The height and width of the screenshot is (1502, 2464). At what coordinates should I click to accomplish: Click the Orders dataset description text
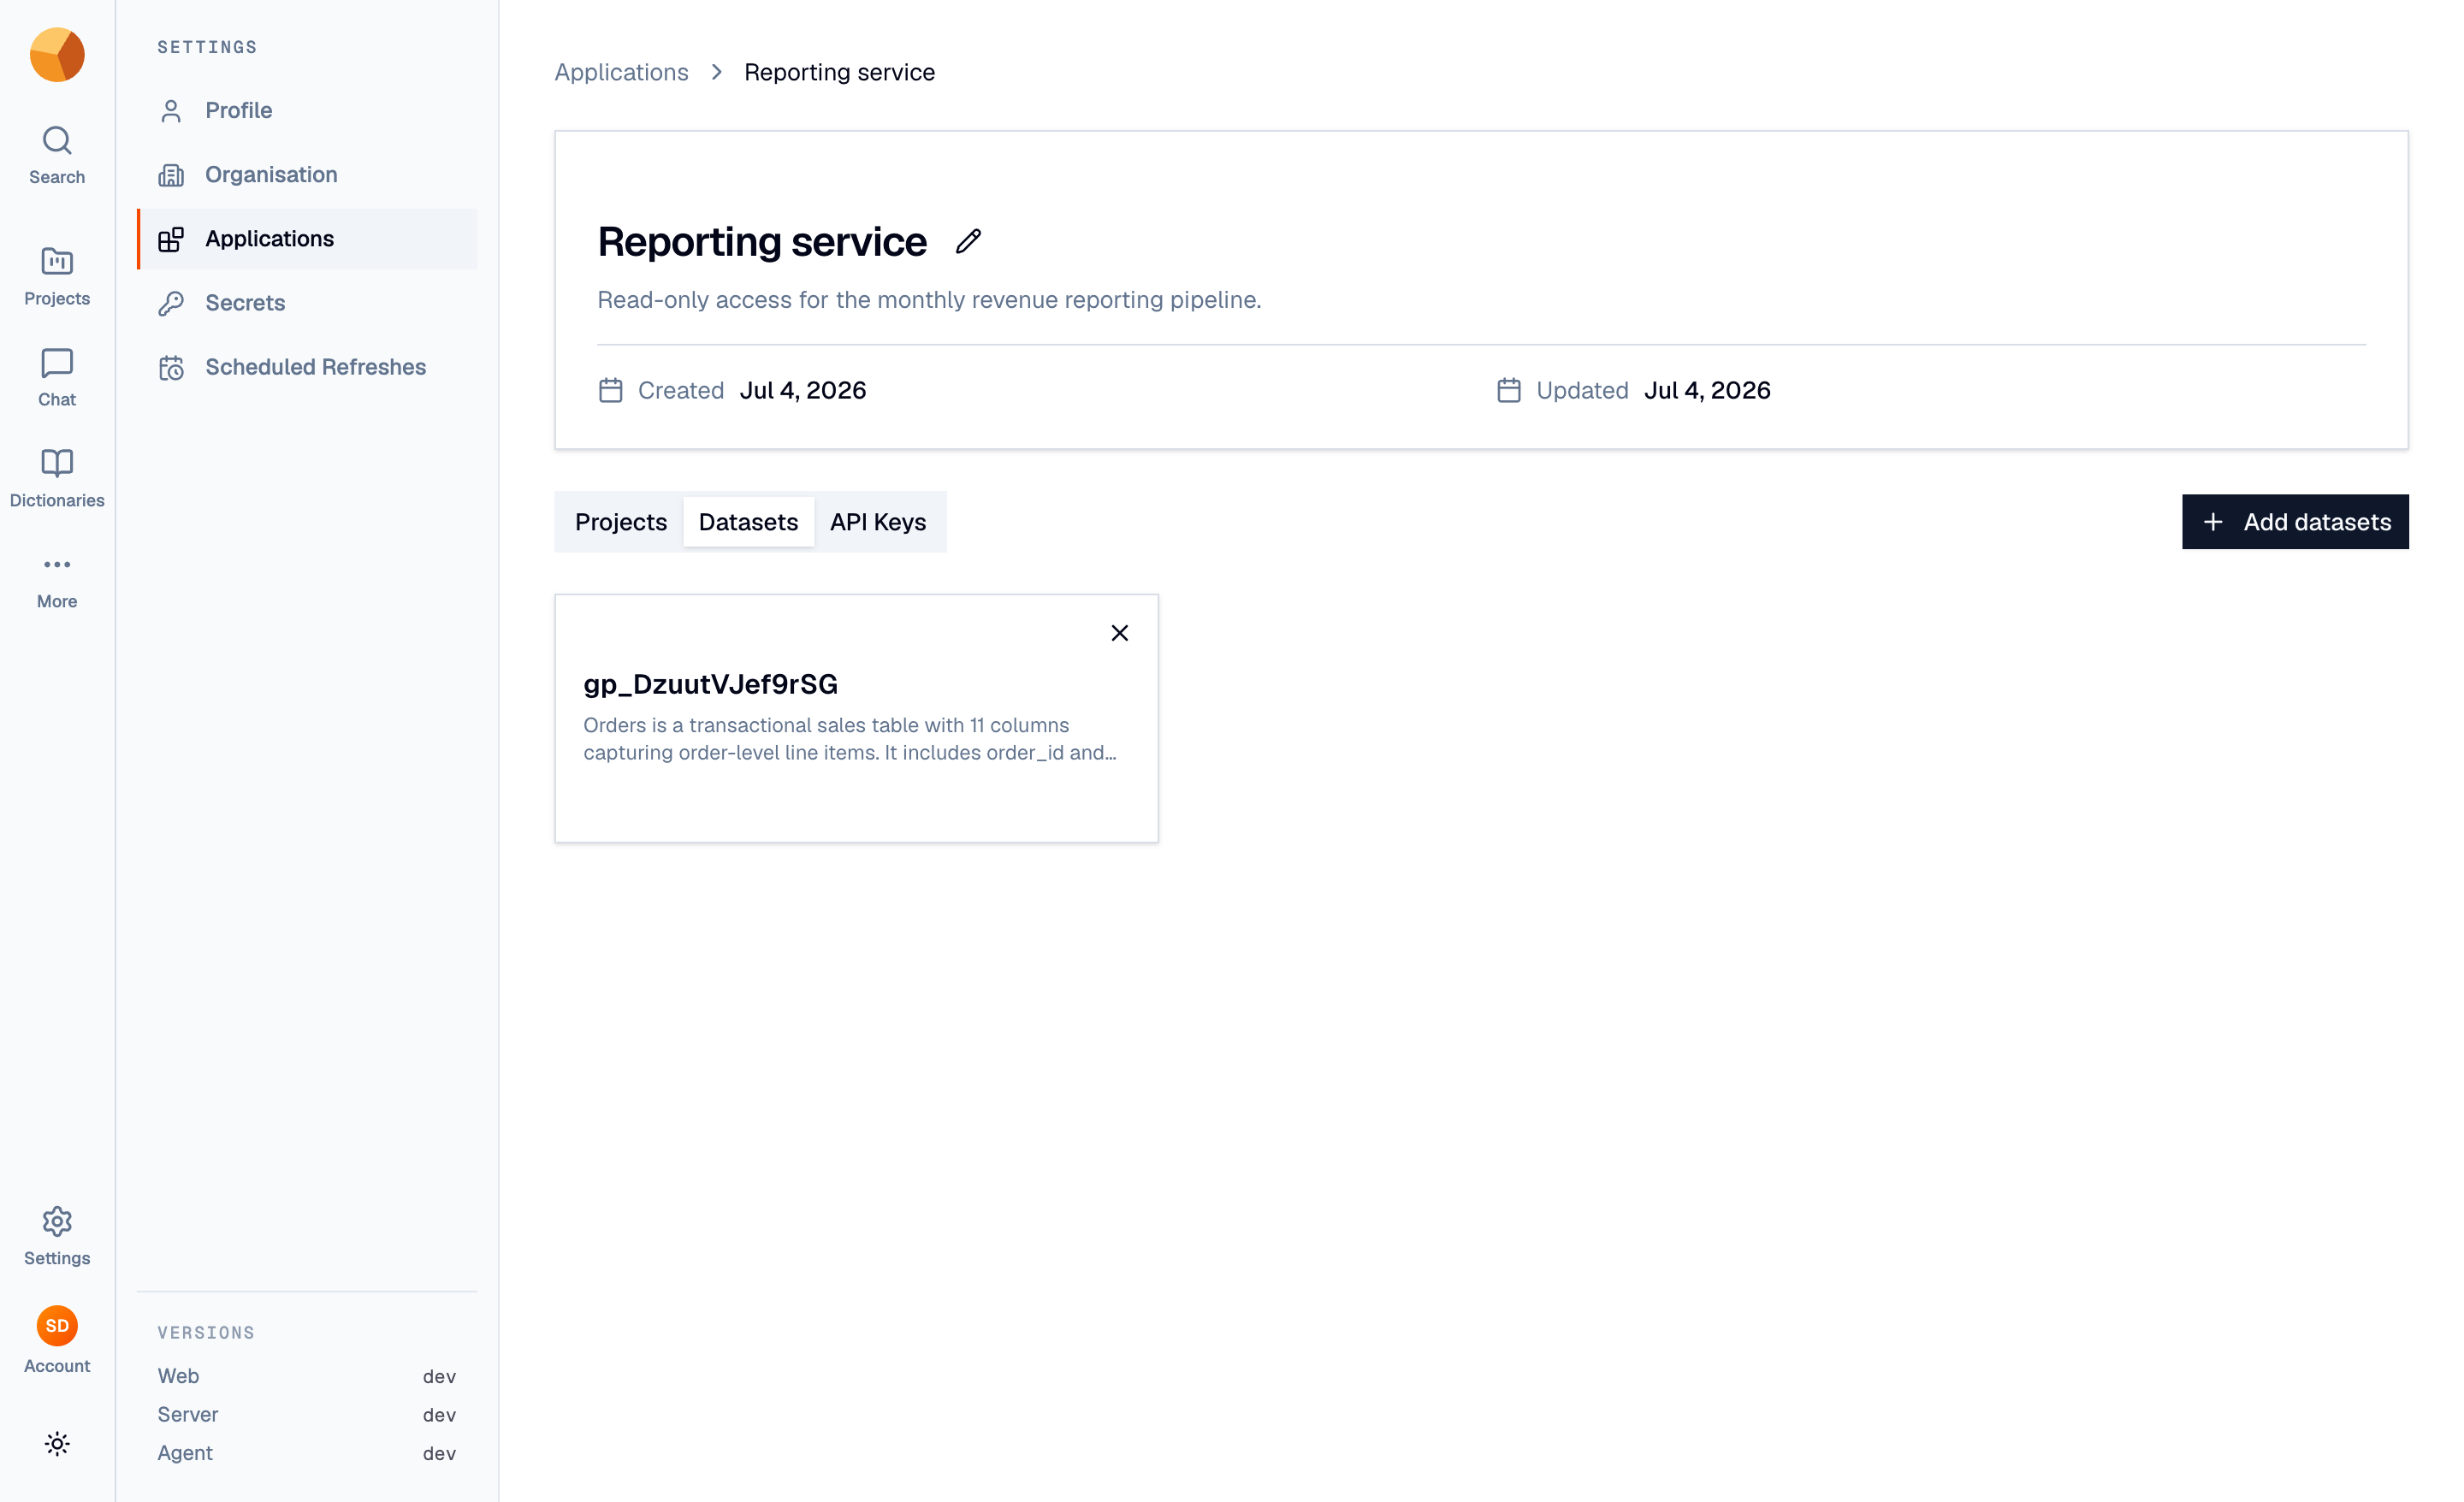point(850,738)
